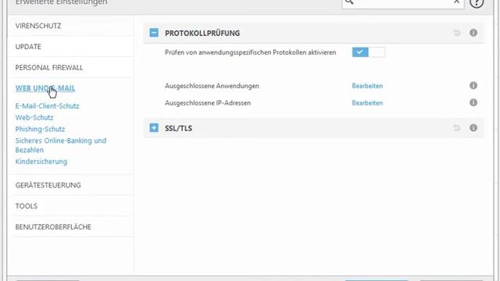Open the PERSONAL FIREWALL category
The height and width of the screenshot is (281, 500).
(x=49, y=68)
